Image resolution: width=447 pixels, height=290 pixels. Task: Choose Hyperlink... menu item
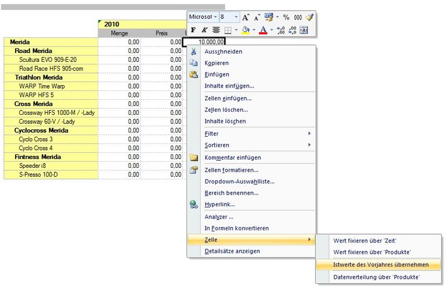pyautogui.click(x=251, y=204)
